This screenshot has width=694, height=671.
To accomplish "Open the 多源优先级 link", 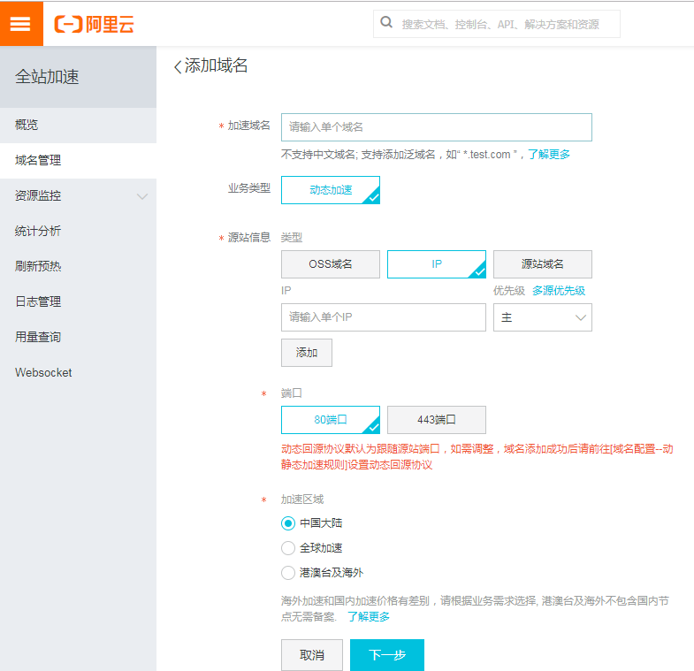I will tap(558, 290).
